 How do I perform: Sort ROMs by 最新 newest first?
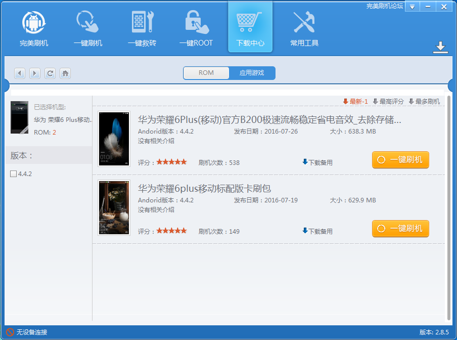[x=359, y=101]
